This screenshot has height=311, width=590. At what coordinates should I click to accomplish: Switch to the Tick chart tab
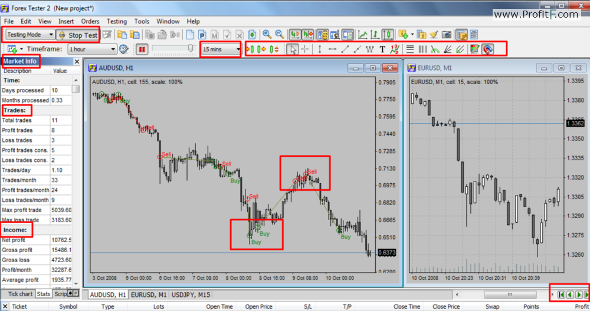[x=20, y=294]
